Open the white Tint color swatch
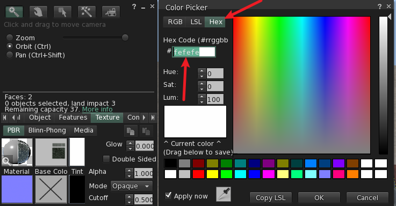The image size is (396, 206). (x=77, y=152)
